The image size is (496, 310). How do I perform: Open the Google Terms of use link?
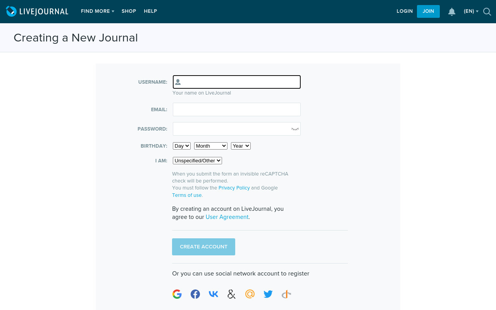(187, 195)
